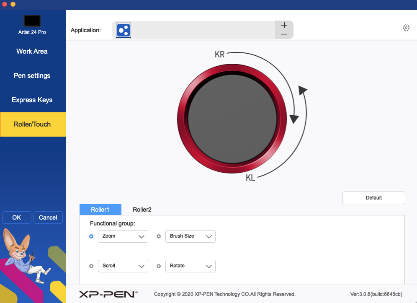Open the Zoom function dropdown
The image size is (417, 303).
(x=123, y=236)
